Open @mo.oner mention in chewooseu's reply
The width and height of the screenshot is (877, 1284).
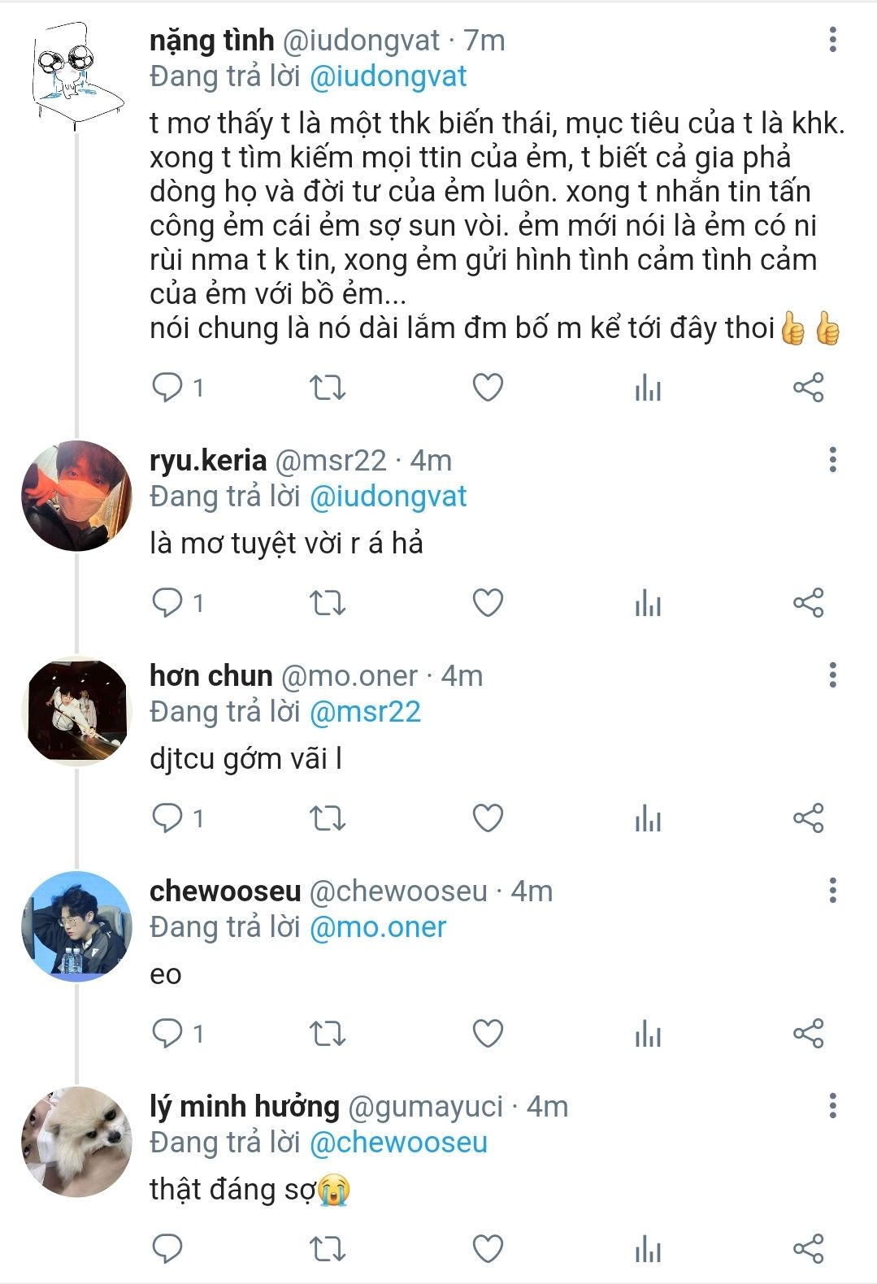pyautogui.click(x=378, y=927)
